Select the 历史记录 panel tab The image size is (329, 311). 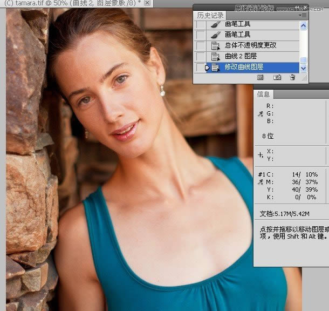[x=210, y=16]
